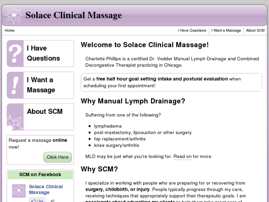Click the green Click Here button
The width and height of the screenshot is (269, 202).
(x=58, y=157)
